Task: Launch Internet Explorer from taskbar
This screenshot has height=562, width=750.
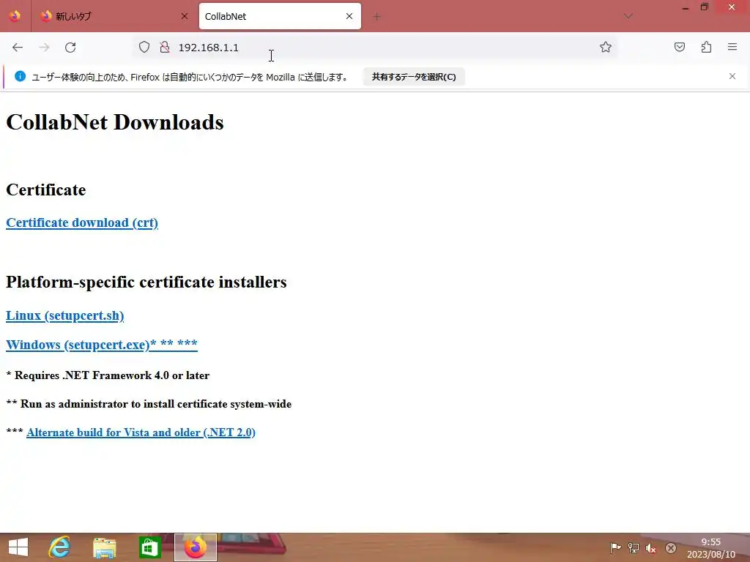Action: point(60,547)
